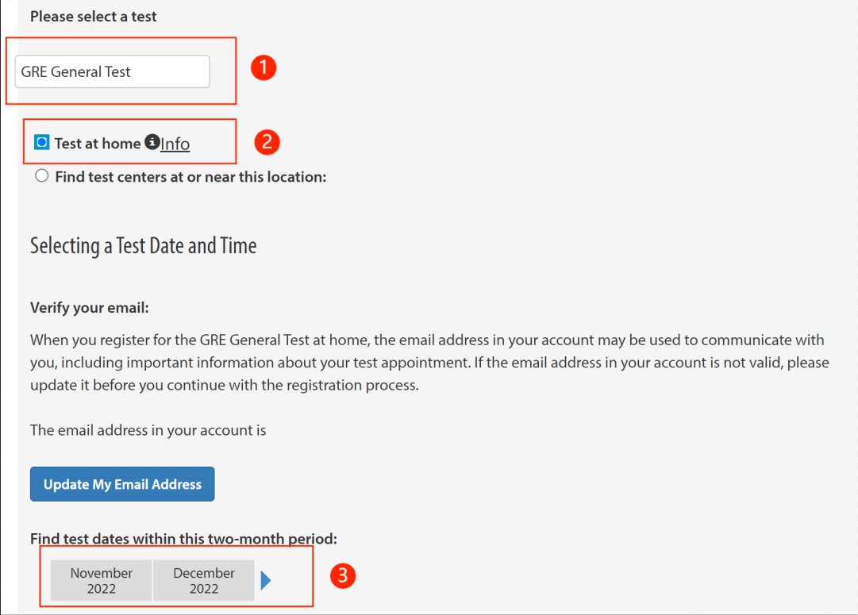Click the info icon beside Test at home

(152, 142)
